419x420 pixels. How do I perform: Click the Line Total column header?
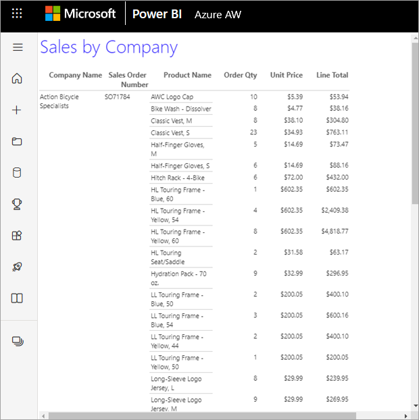332,75
